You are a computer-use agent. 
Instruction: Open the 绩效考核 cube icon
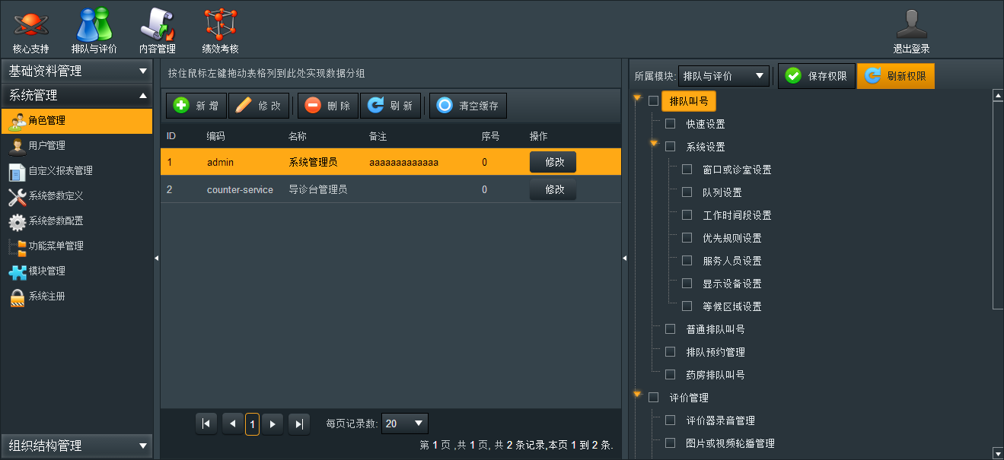[x=220, y=24]
